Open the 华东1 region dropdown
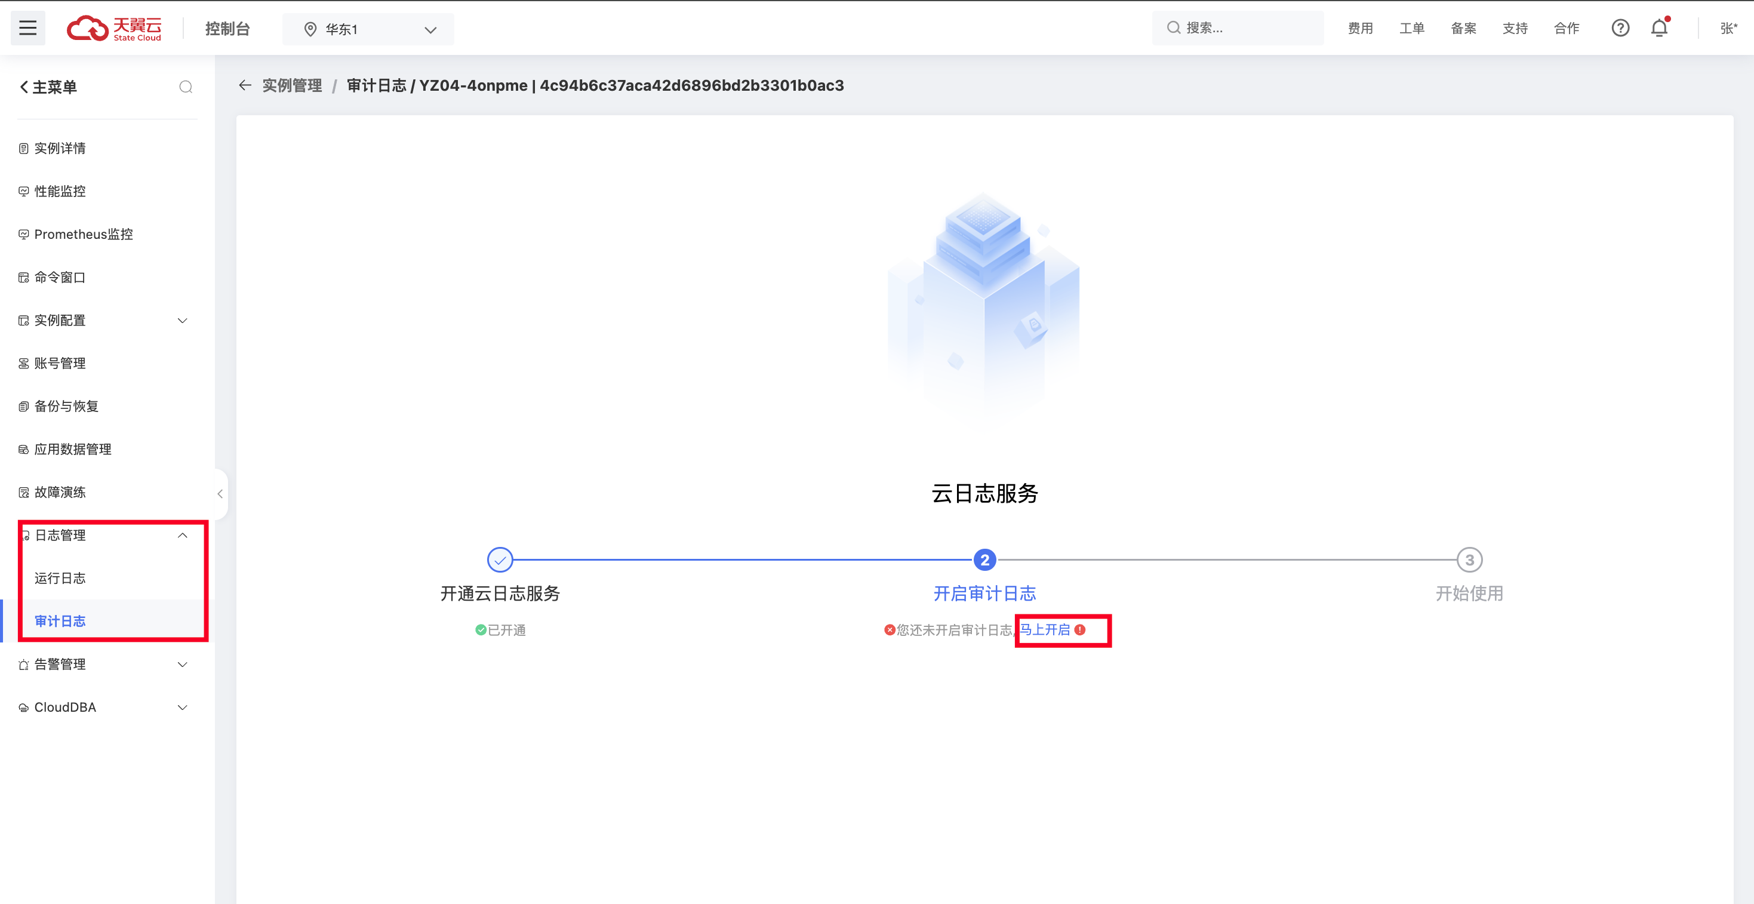The image size is (1754, 904). coord(368,29)
